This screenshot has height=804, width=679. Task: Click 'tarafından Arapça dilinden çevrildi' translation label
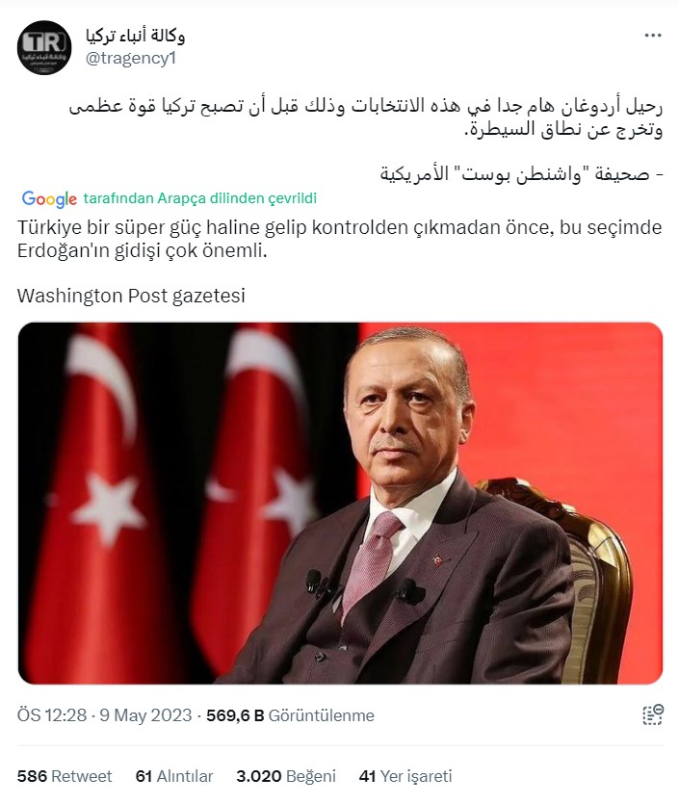click(x=200, y=198)
